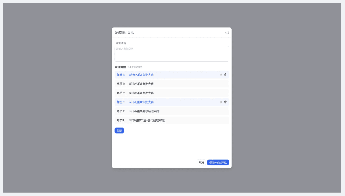Click the 取消 button
Screen dimensions: 345x196
pyautogui.click(x=201, y=162)
